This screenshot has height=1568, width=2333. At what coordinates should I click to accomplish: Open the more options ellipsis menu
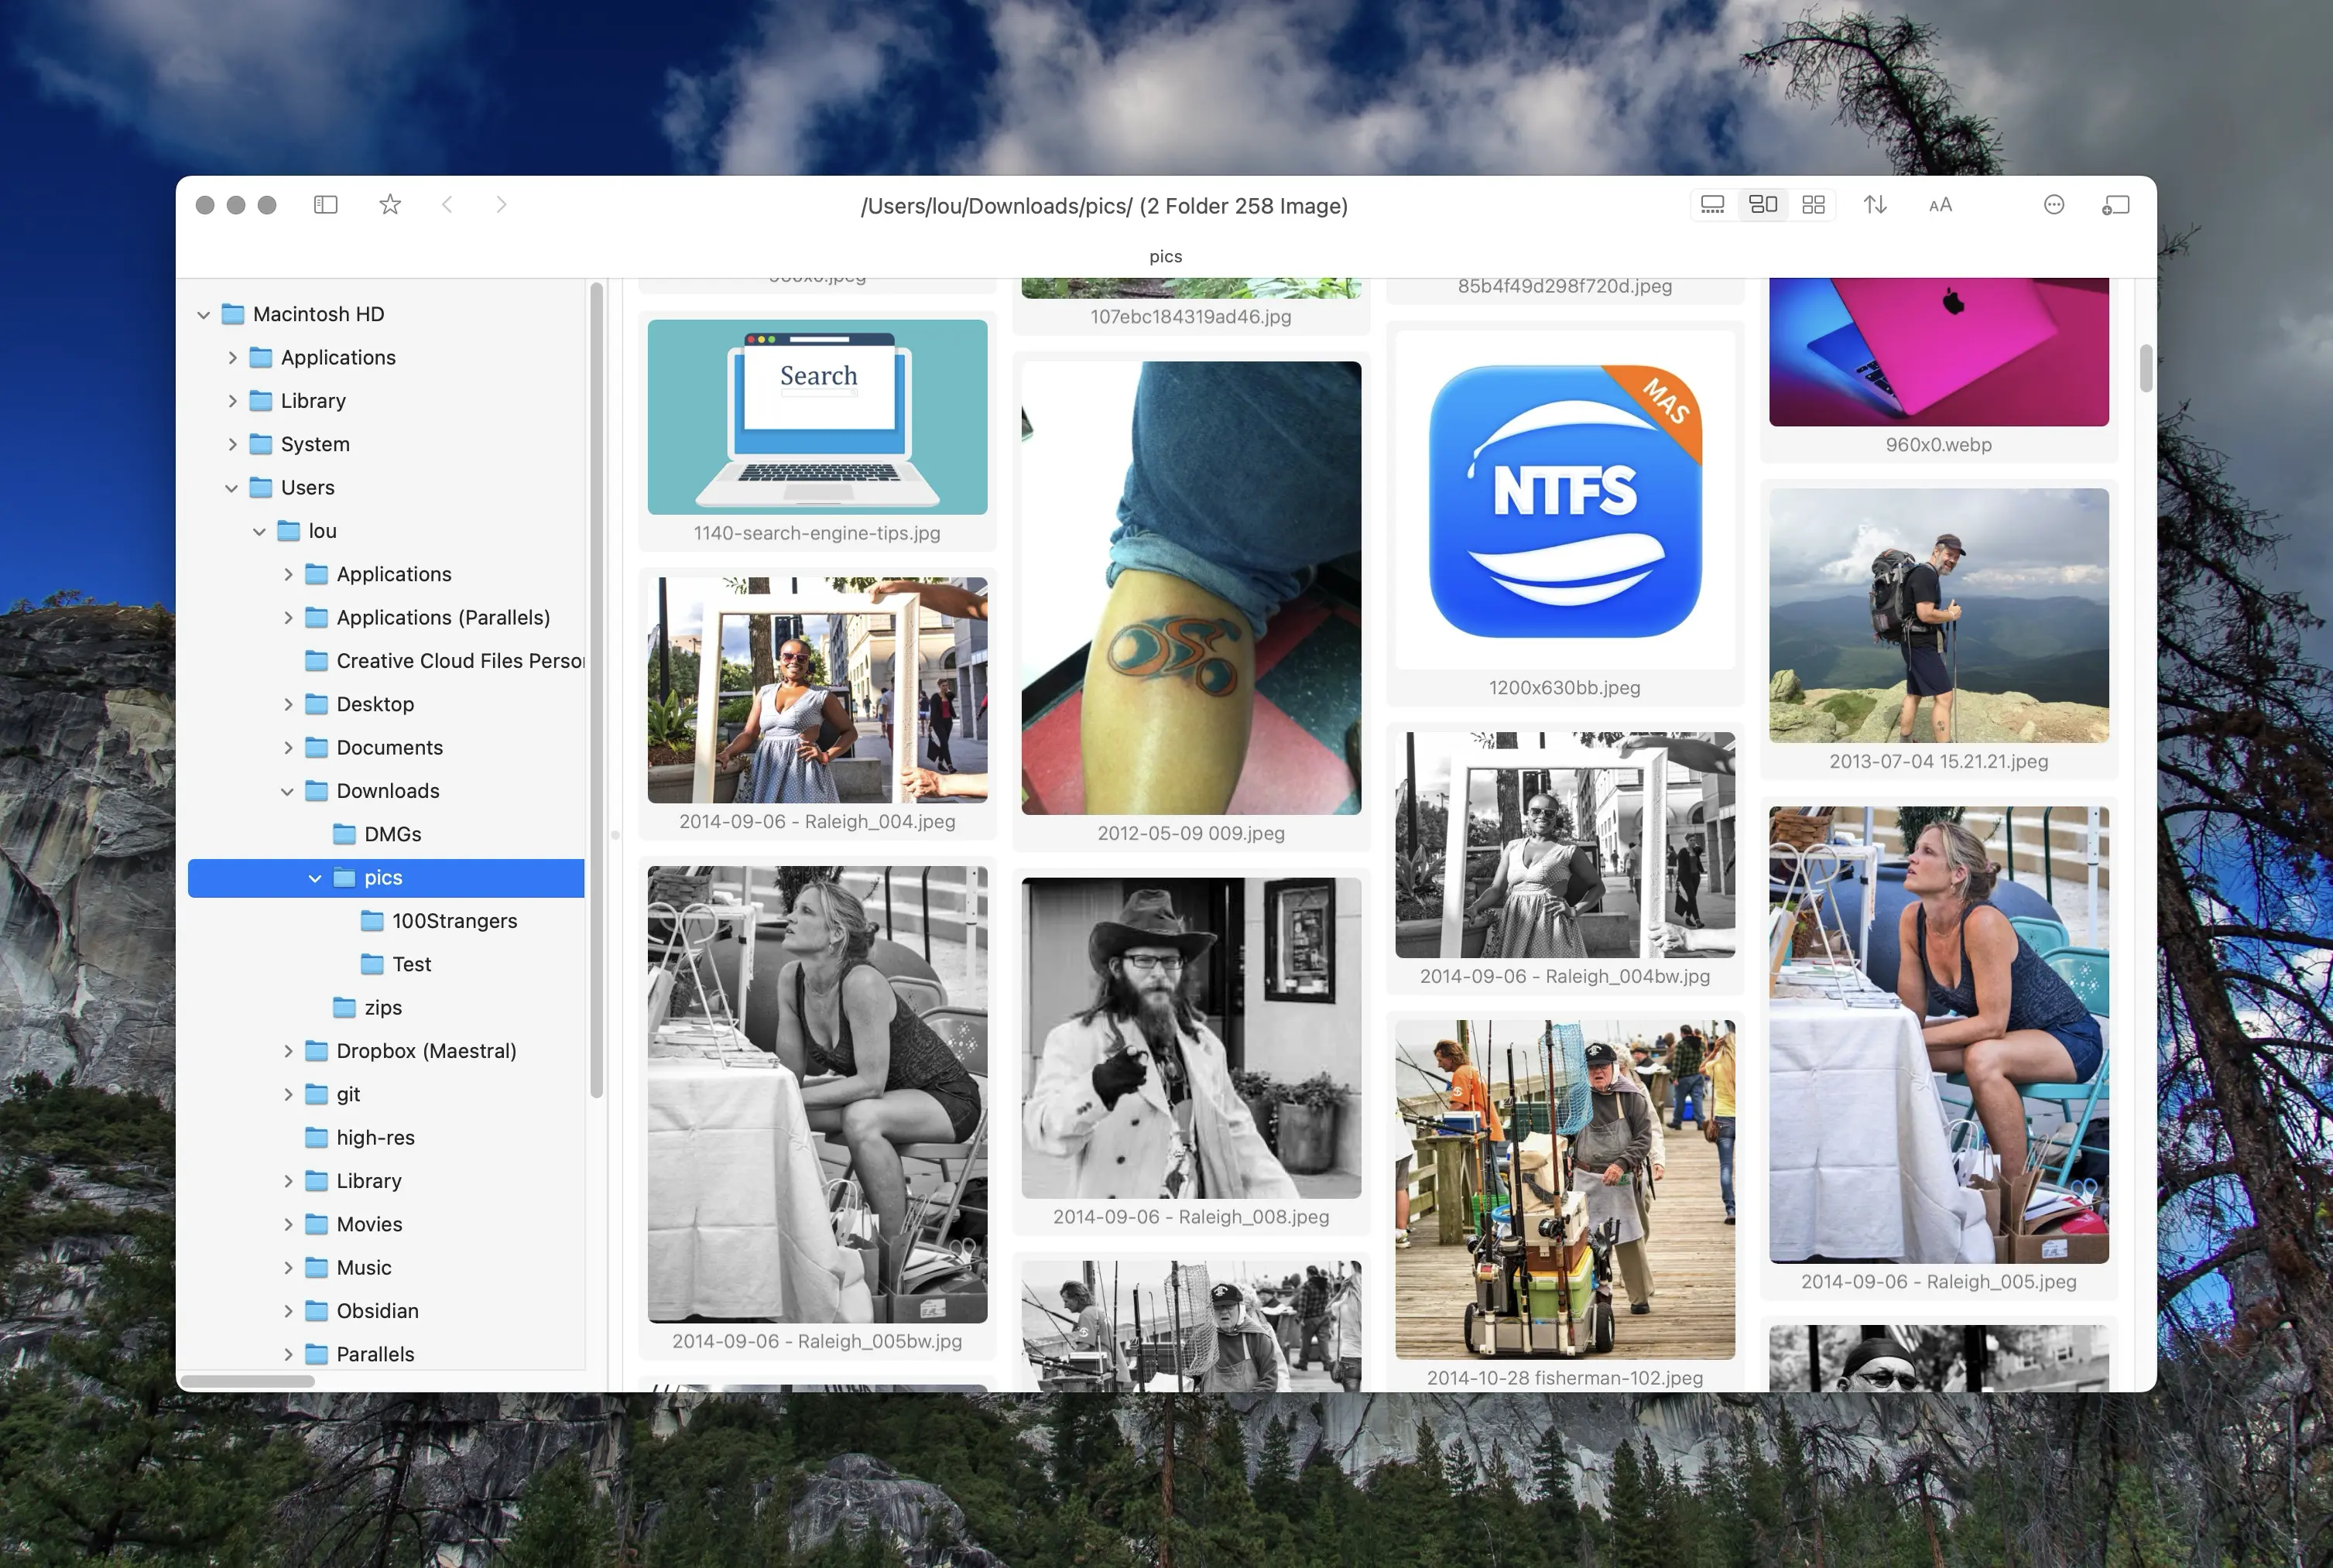[x=2054, y=205]
